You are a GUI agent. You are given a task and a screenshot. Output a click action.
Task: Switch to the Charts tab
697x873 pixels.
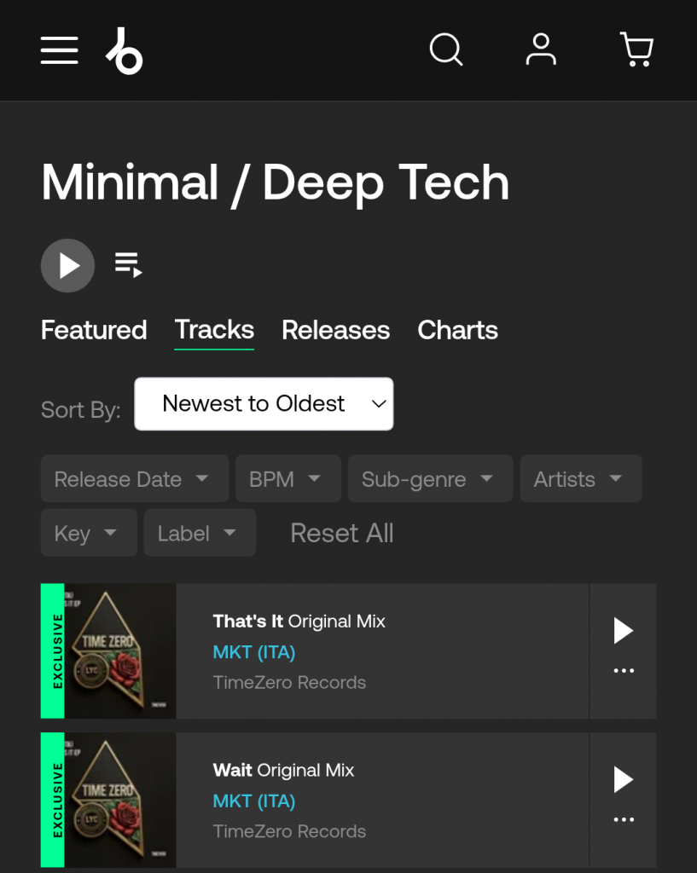click(457, 330)
